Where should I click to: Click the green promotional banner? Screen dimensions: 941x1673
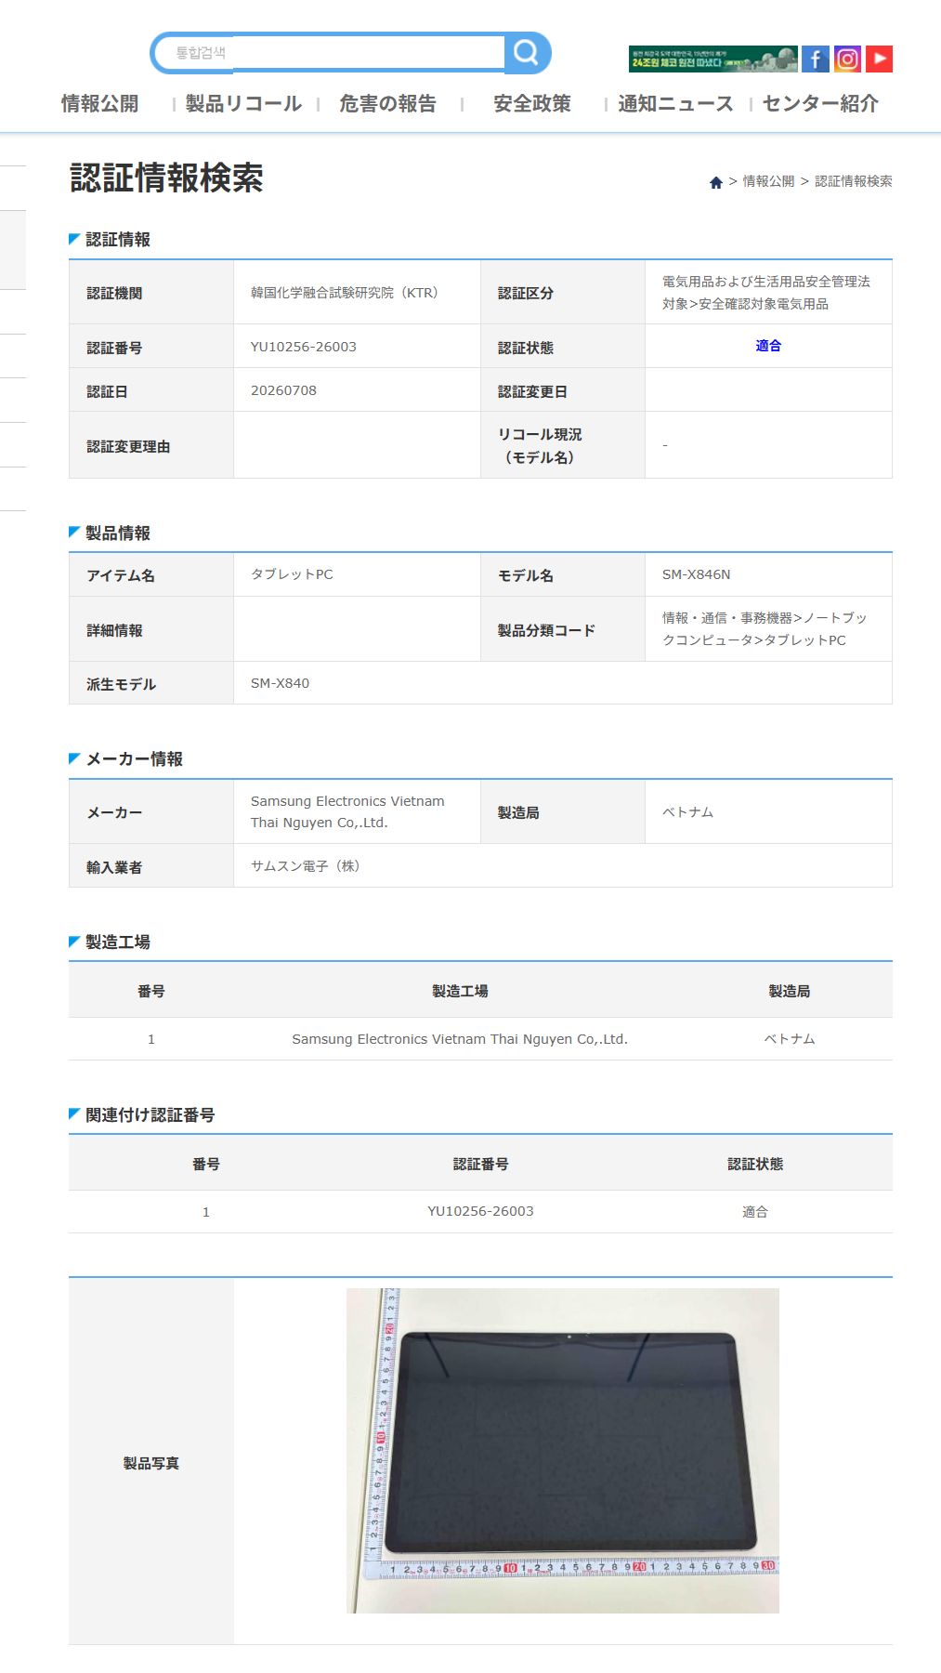point(712,59)
